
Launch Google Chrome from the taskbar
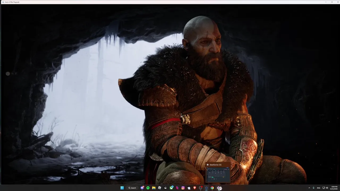pyautogui.click(x=212, y=188)
